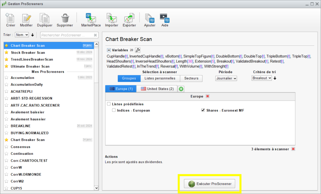Switch to Secteurs tab

tap(191, 78)
